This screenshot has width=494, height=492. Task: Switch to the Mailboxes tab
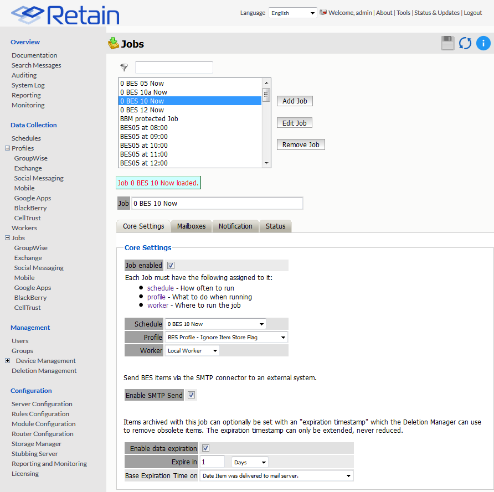[x=191, y=226]
